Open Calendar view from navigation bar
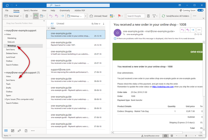The image size is (208, 140). (x=12, y=131)
